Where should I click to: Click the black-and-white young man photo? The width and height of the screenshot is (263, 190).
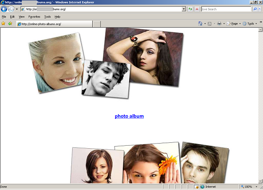106,79
